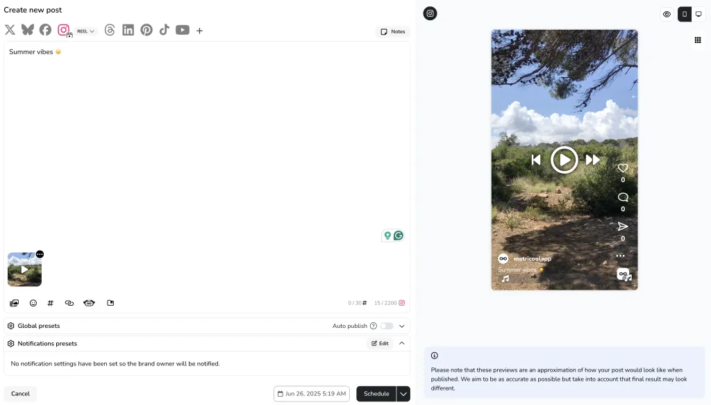
Task: Play the reel preview video
Action: pyautogui.click(x=564, y=160)
